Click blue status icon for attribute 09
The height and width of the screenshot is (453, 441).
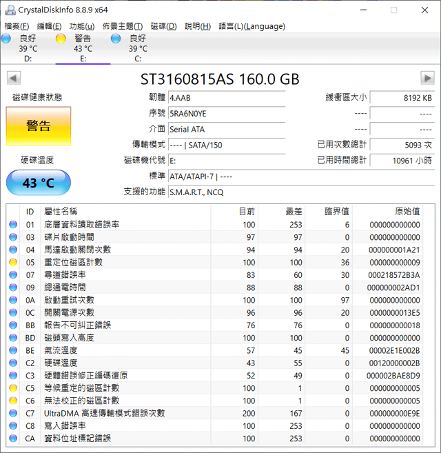(13, 288)
